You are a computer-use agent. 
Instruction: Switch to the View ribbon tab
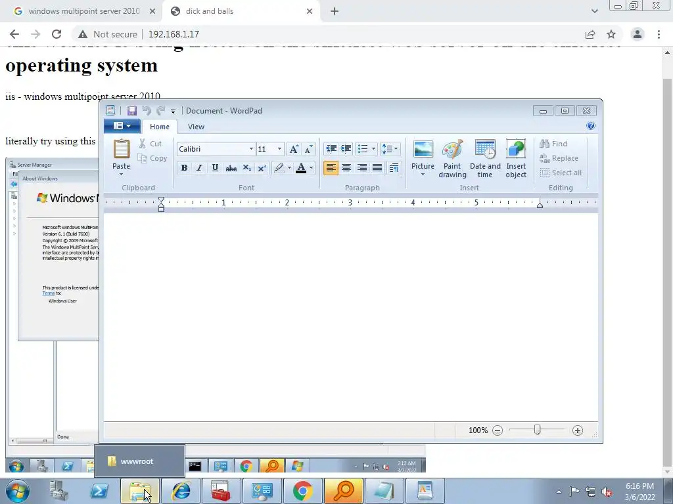[x=196, y=127]
